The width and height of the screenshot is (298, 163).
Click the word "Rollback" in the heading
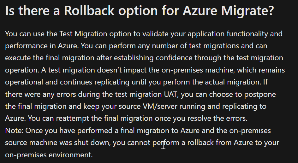tap(89, 11)
